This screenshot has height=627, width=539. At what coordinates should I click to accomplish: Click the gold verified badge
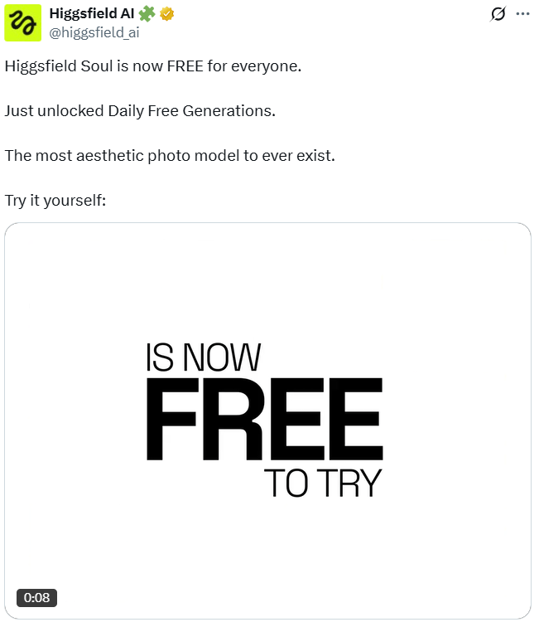[x=167, y=14]
